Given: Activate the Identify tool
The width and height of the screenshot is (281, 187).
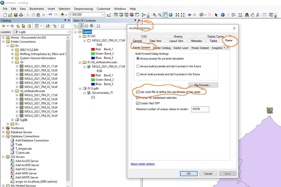Looking at the screenshot, I should coord(223,15).
